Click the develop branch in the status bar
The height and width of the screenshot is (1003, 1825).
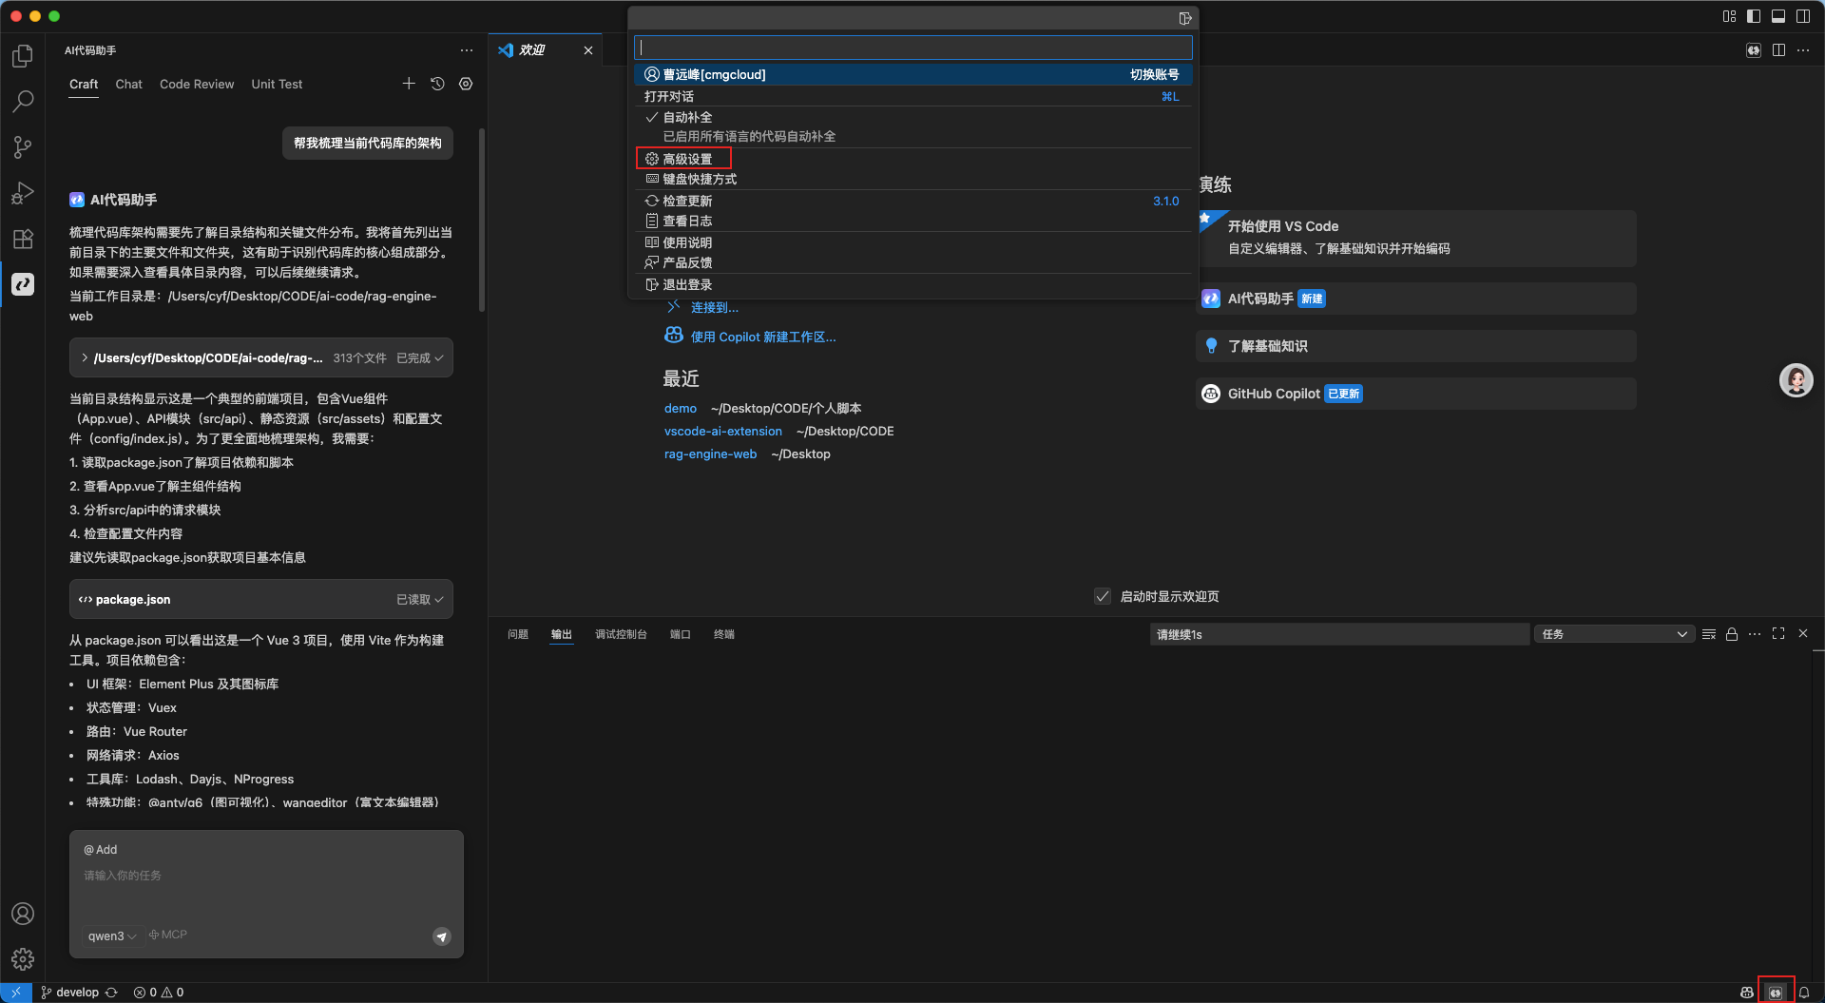[69, 993]
